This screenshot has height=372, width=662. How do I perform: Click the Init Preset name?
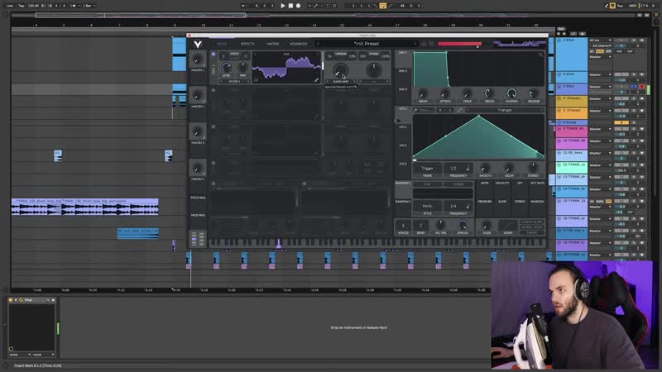pos(367,44)
